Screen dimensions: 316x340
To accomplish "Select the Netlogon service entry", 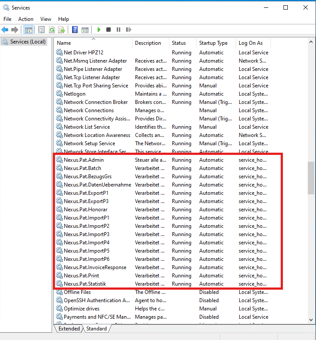I will pos(75,94).
